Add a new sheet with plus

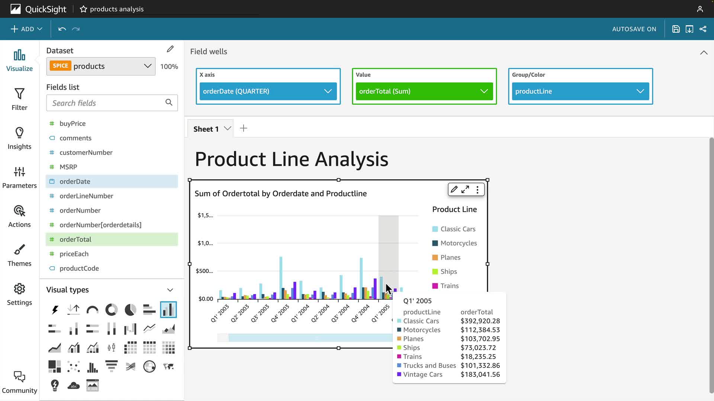coord(244,128)
